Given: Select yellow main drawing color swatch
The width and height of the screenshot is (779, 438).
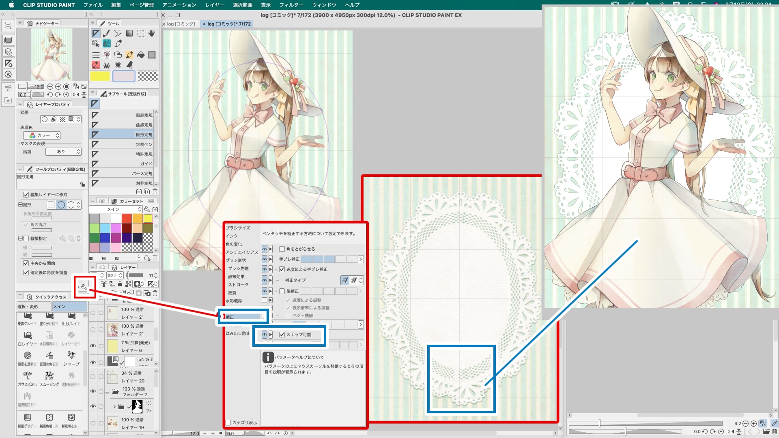Looking at the screenshot, I should point(100,76).
